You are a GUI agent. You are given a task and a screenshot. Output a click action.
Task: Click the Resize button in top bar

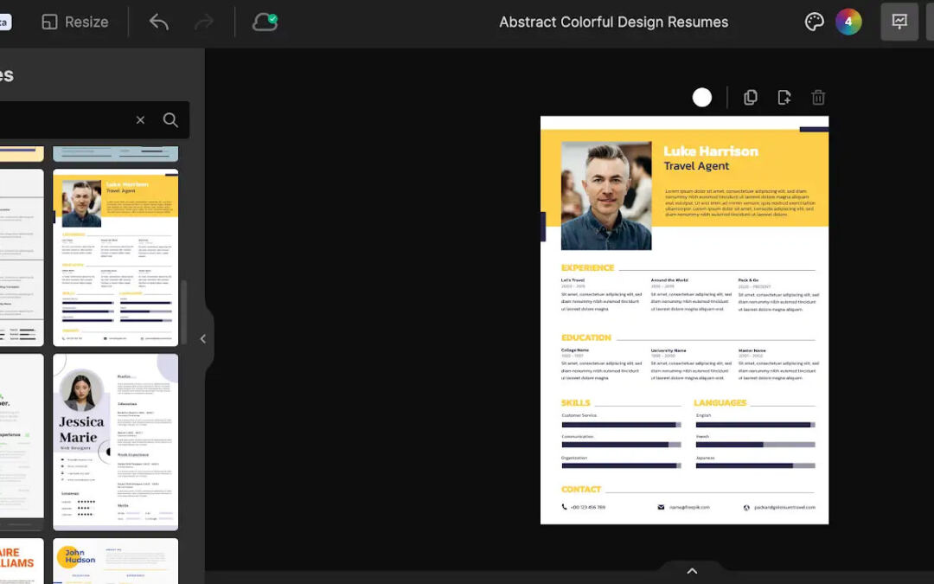75,22
